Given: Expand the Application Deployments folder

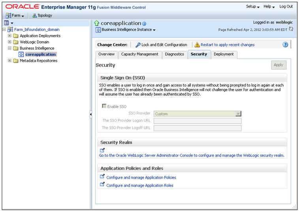Looking at the screenshot, I should [9, 36].
